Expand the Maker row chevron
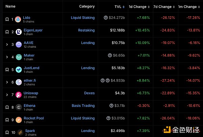 pyautogui.click(x=7, y=57)
